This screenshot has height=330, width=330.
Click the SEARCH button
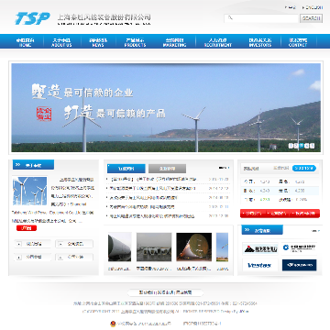311,18
